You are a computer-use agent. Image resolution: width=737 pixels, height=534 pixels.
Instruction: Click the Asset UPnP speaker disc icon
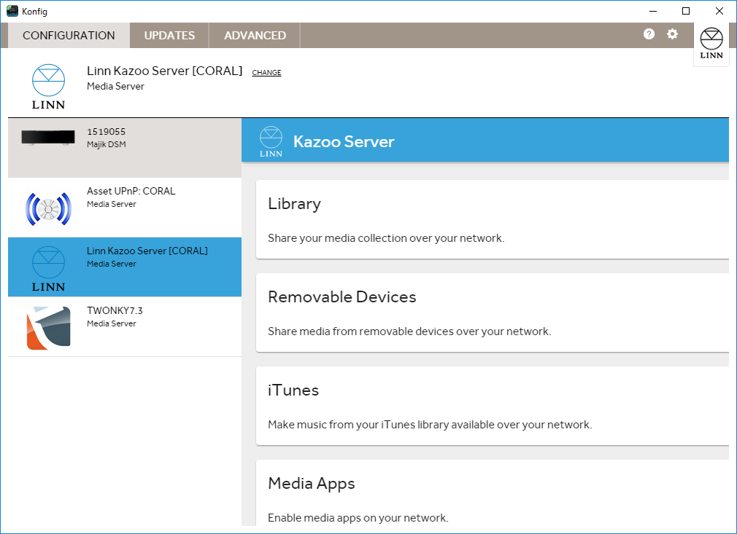(x=48, y=209)
